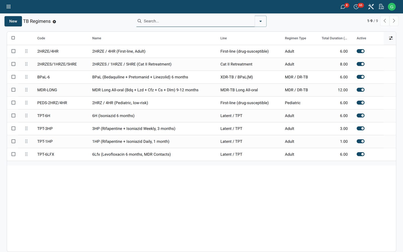Click the 1-9 / 9 pager counter

[372, 21]
